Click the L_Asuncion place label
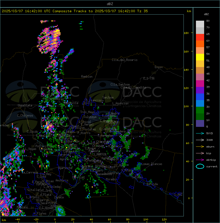This screenshot has width=220, height=223. point(120,103)
